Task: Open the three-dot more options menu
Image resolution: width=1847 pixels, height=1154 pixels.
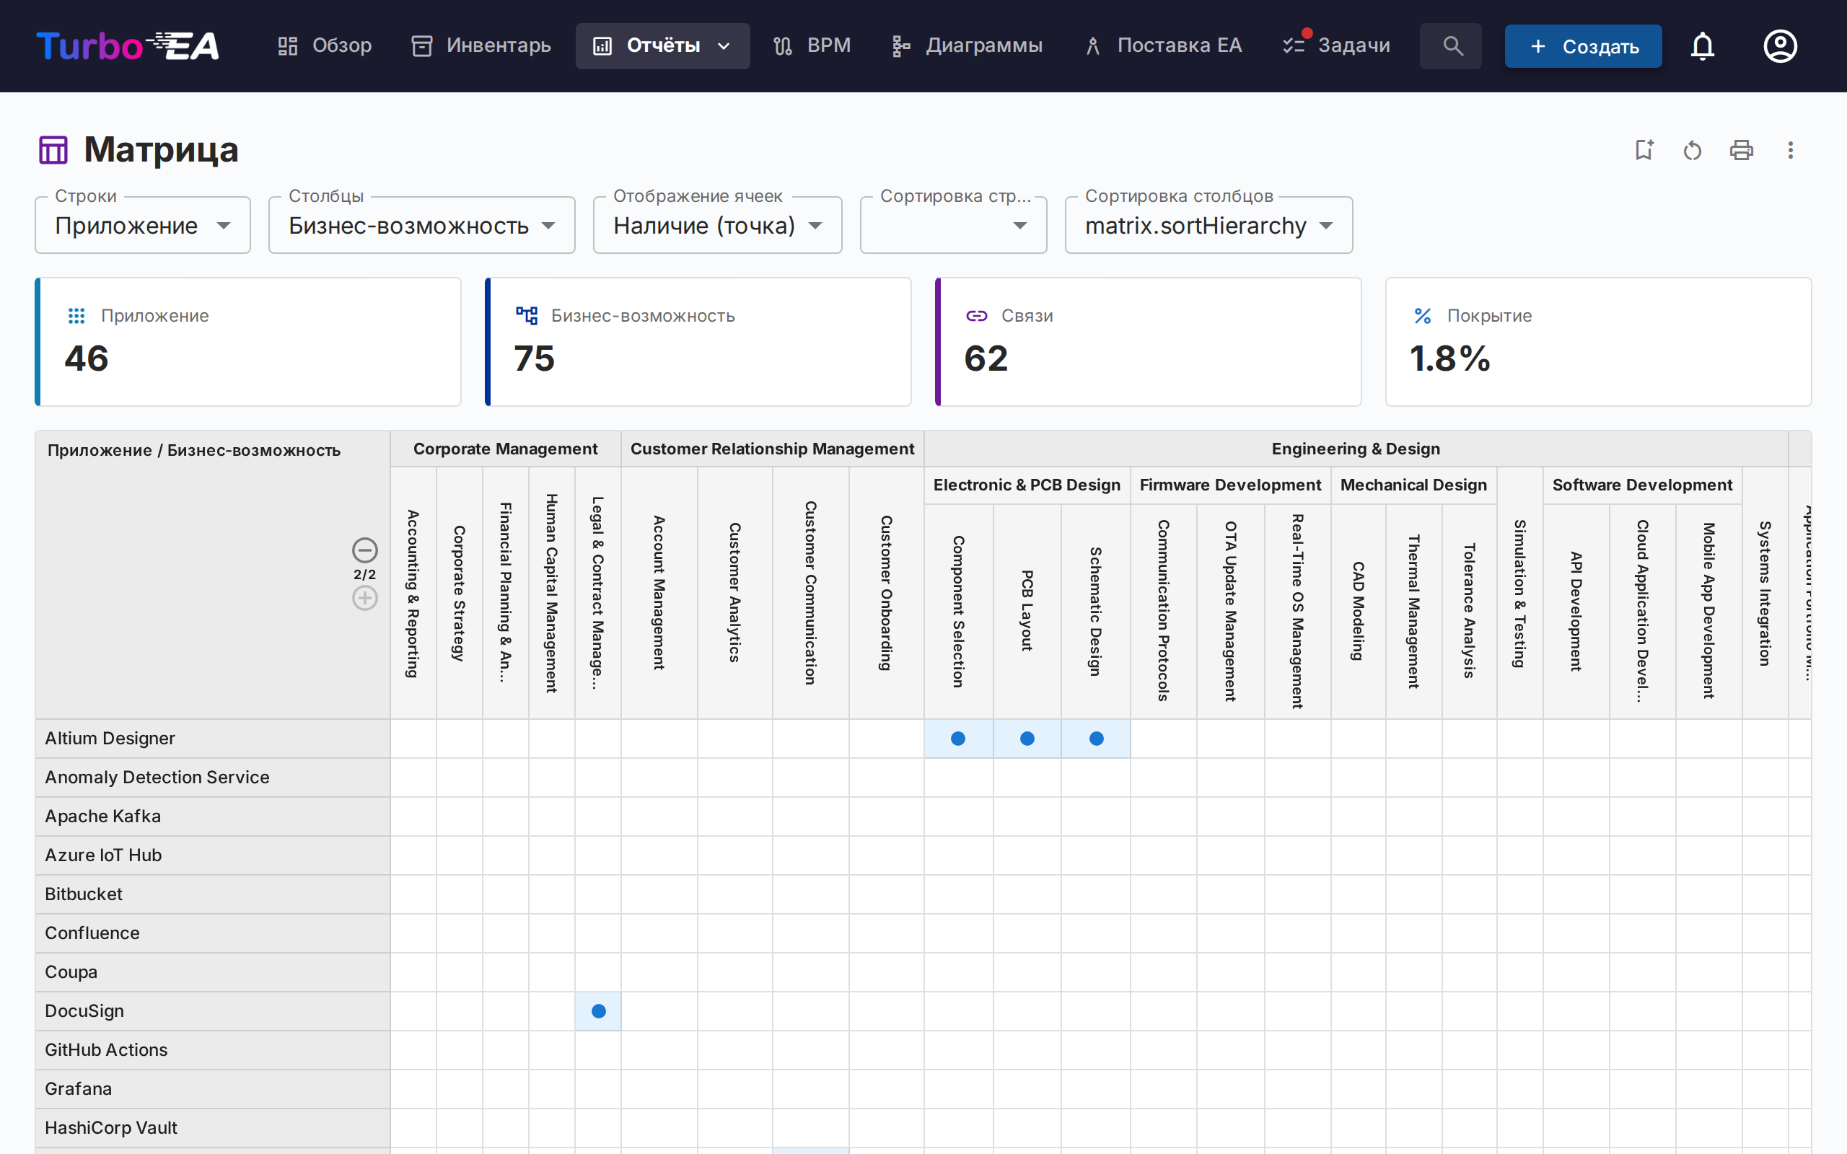Action: pos(1790,149)
